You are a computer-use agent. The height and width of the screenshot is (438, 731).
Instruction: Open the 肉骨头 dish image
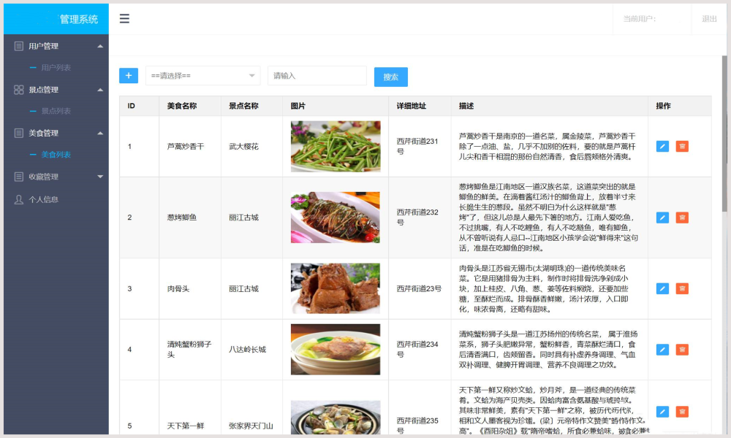click(336, 288)
